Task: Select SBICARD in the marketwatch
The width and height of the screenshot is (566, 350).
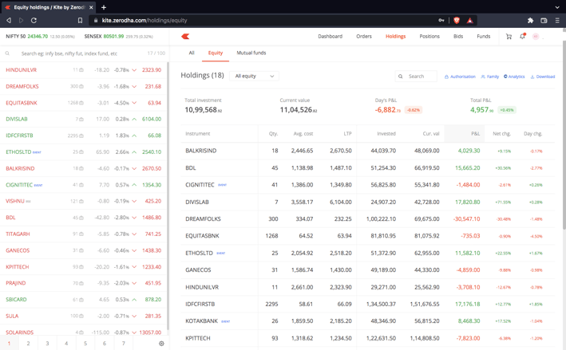Action: click(x=83, y=300)
